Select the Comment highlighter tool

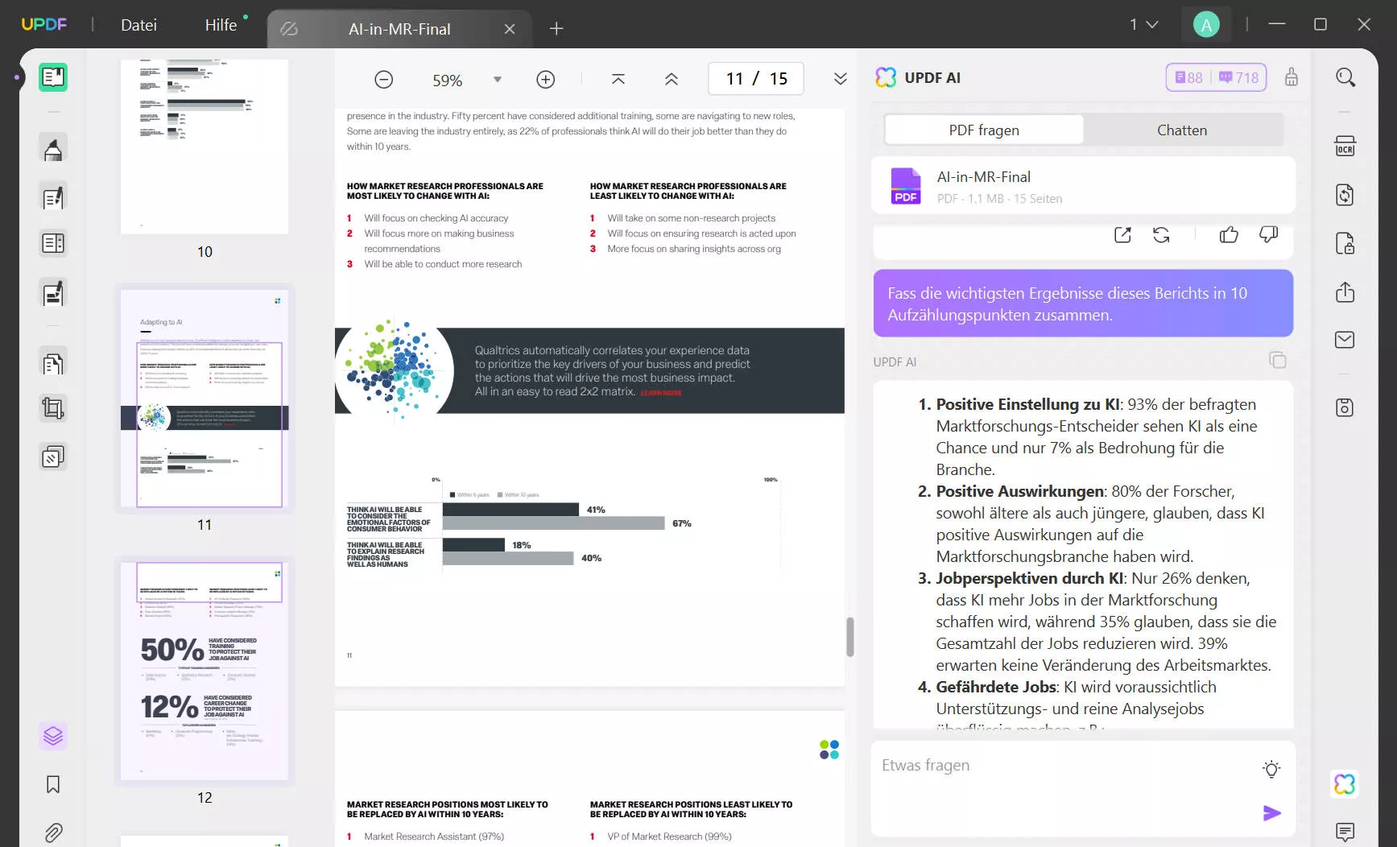53,149
